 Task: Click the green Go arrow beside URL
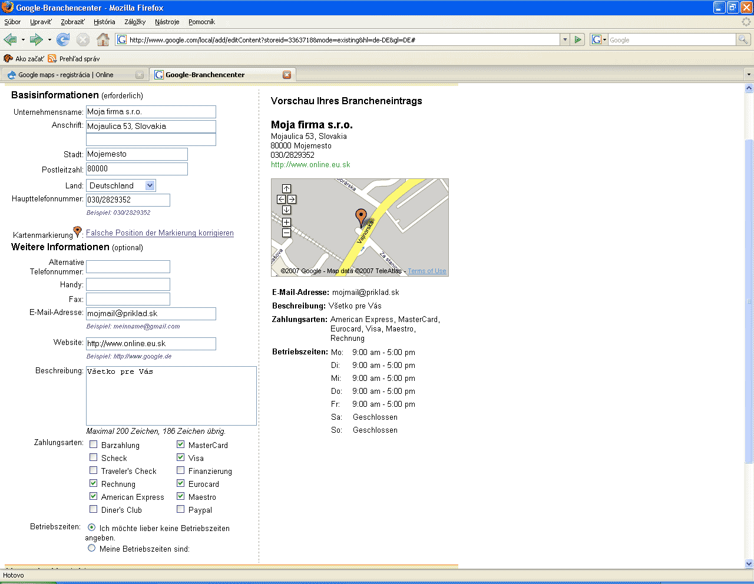(578, 39)
